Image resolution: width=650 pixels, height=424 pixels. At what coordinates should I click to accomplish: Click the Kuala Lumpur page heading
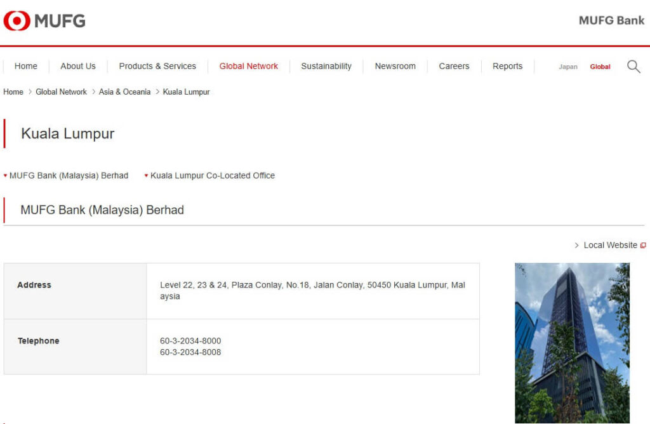(x=67, y=133)
